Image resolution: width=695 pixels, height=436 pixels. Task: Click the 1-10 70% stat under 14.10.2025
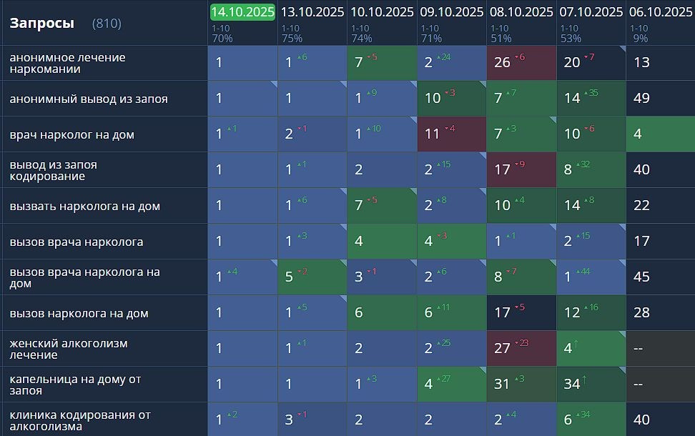[222, 34]
